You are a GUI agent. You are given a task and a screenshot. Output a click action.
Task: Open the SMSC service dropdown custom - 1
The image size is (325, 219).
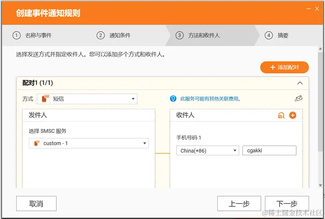(89, 143)
